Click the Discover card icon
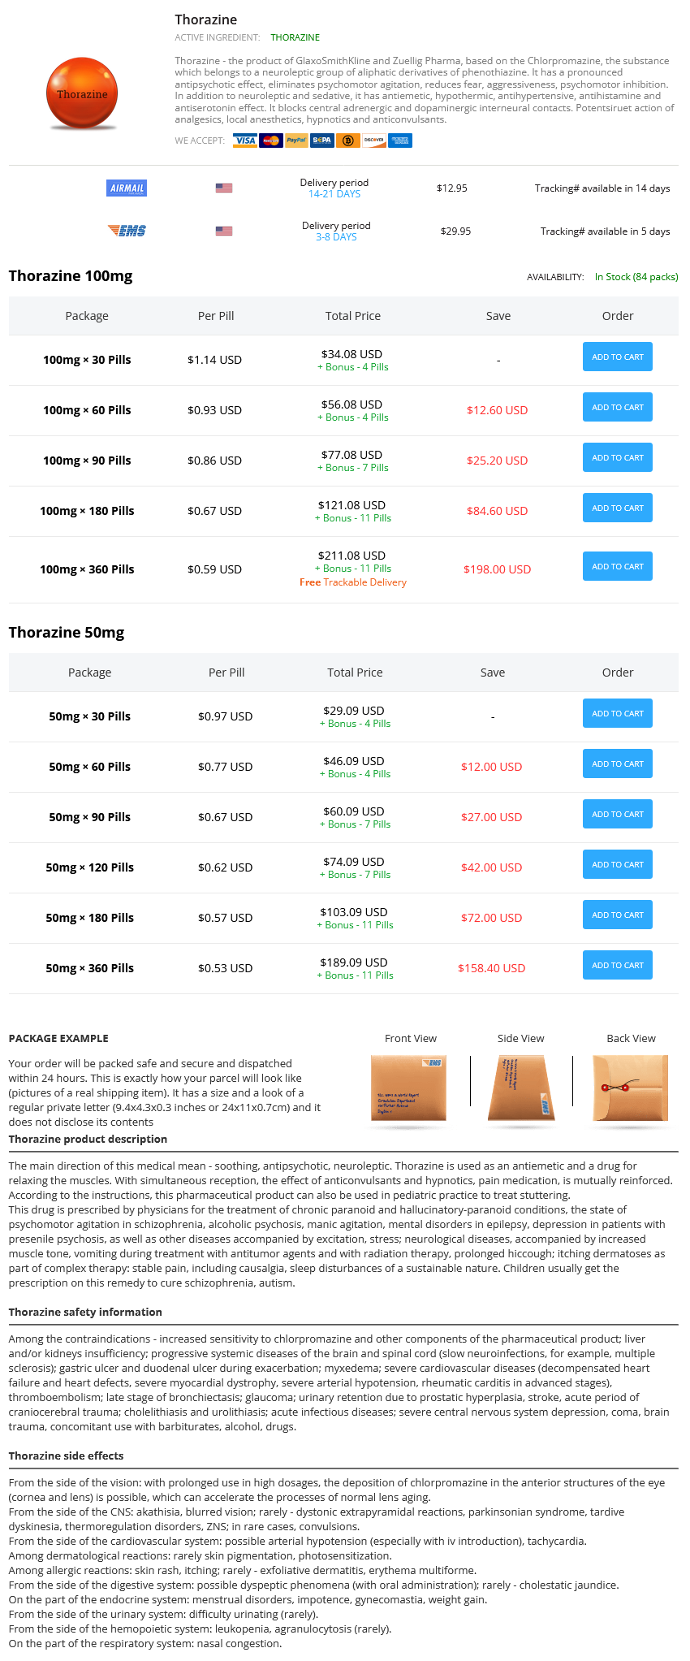Viewport: 690px width, 1661px height. [374, 141]
